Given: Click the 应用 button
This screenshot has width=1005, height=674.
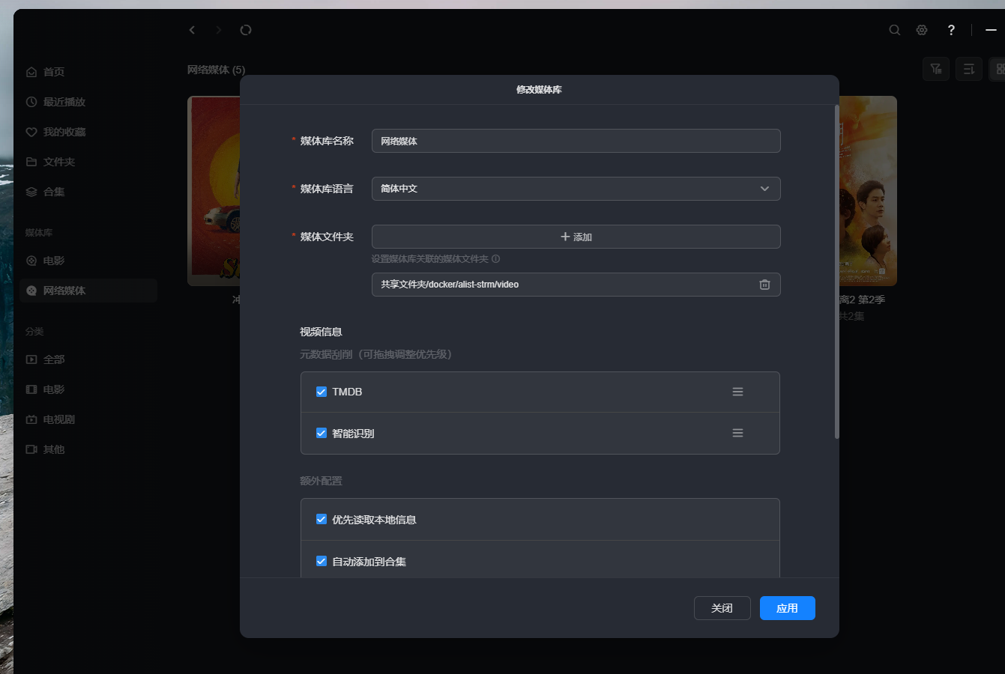Looking at the screenshot, I should point(788,608).
